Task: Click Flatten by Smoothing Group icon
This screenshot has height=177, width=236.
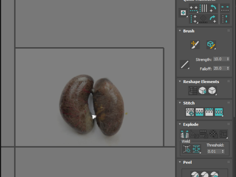Action: pos(204,134)
